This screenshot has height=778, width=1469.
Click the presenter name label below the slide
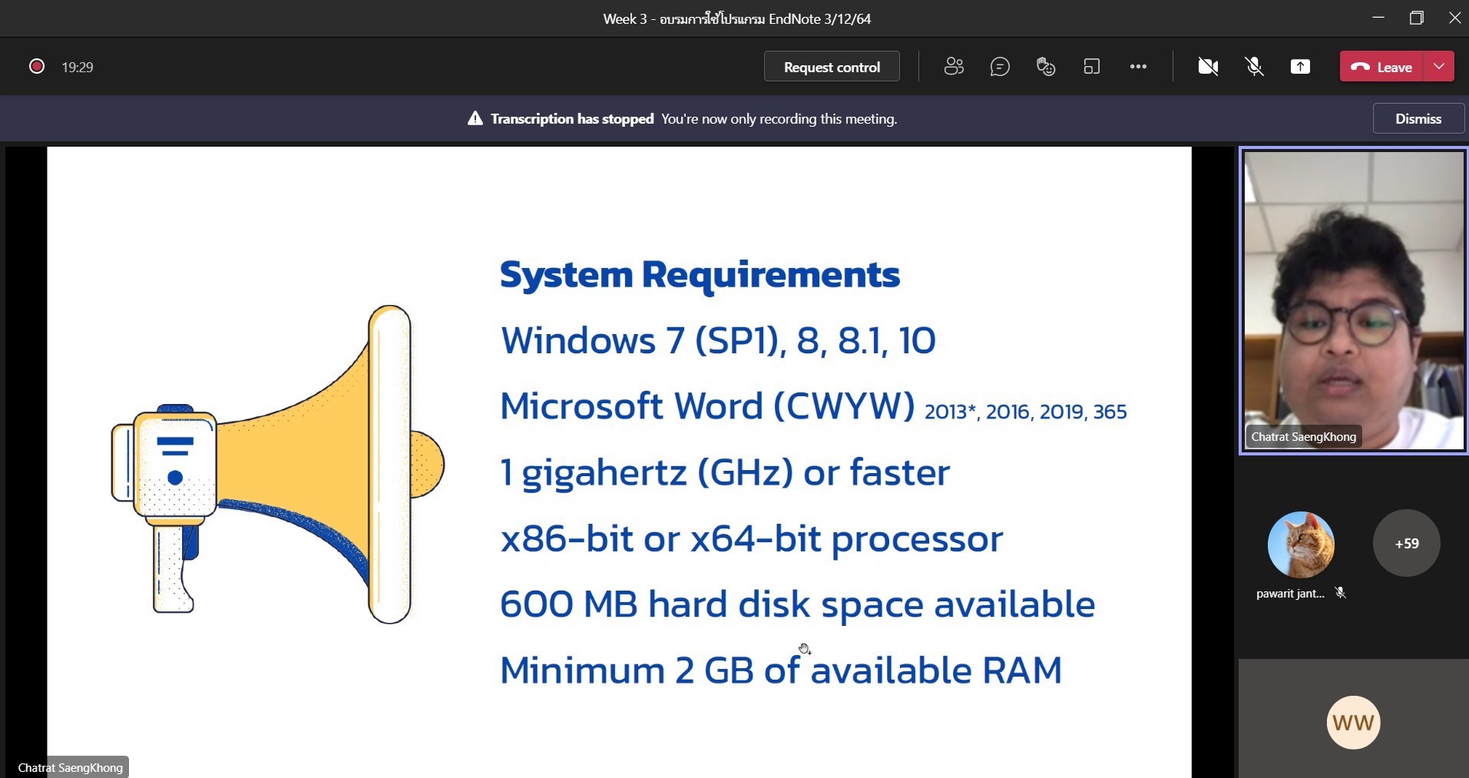(x=70, y=767)
